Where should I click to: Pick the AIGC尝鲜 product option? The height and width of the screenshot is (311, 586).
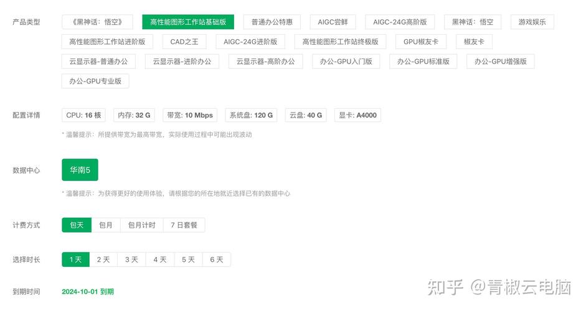point(333,22)
